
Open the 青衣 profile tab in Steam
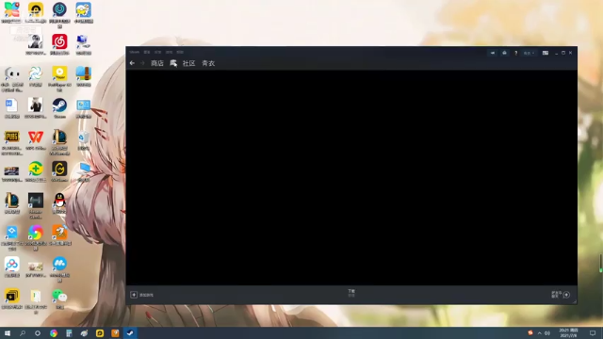point(208,63)
